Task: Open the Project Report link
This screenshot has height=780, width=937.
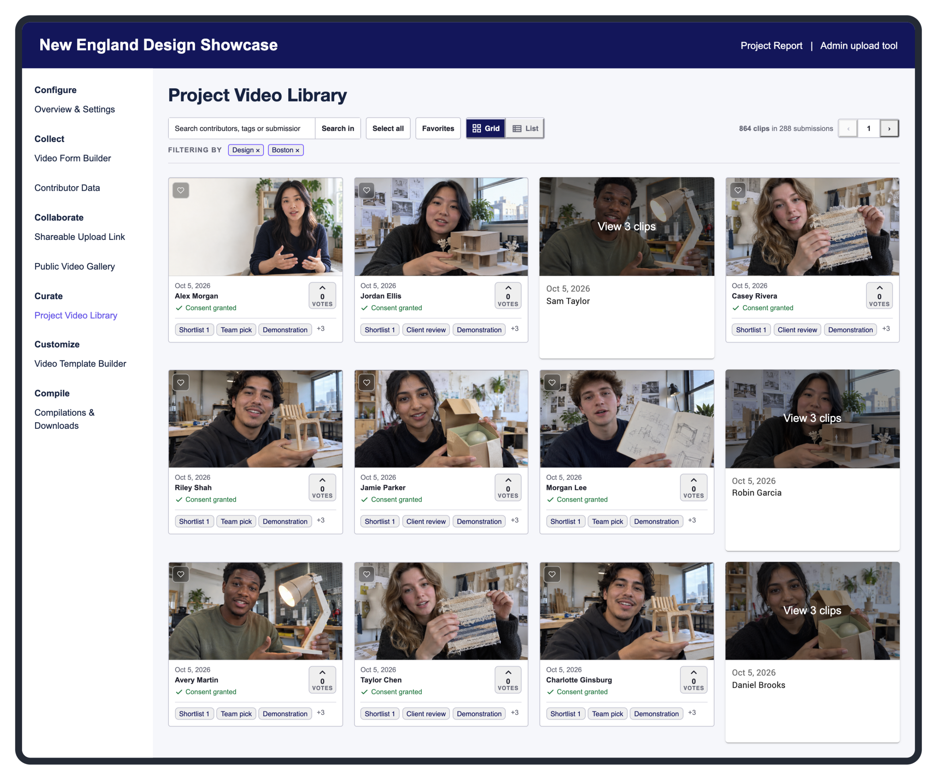Action: 771,45
